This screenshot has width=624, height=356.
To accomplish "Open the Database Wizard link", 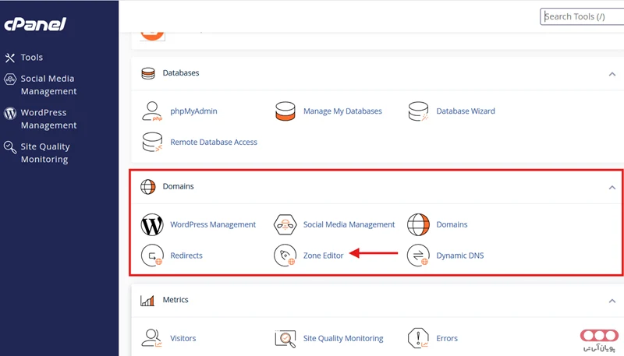I will [466, 111].
